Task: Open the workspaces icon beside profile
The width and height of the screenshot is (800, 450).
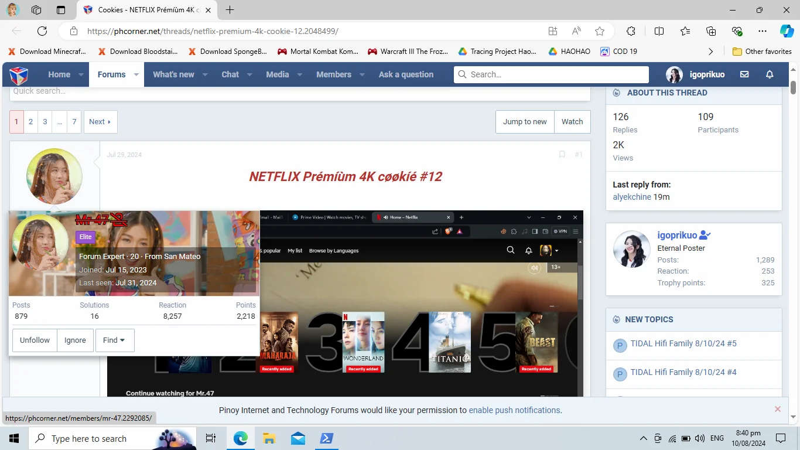Action: tap(36, 10)
